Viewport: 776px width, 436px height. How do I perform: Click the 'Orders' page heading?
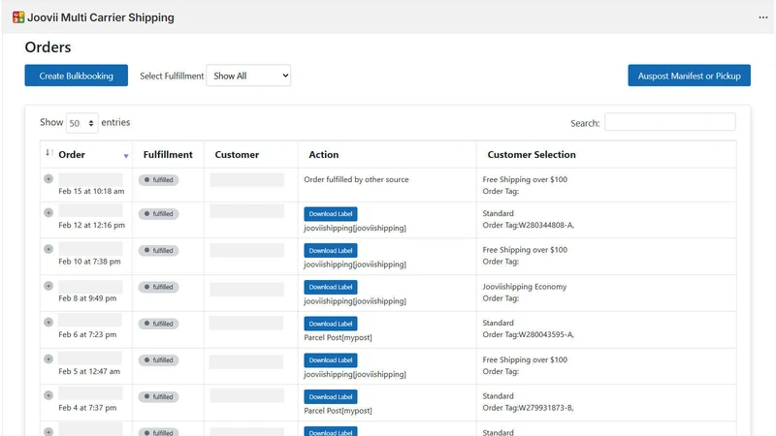coord(48,47)
